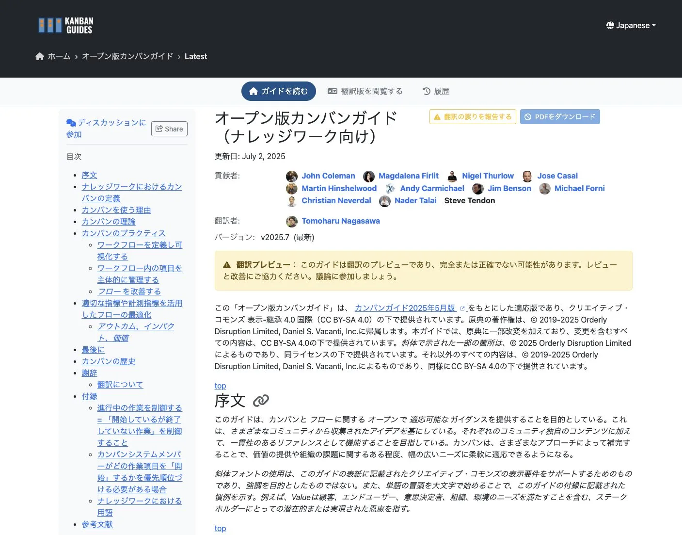Viewport: 682px width, 535px height.
Task: Open Christian Neverdal profile link
Action: (x=336, y=201)
